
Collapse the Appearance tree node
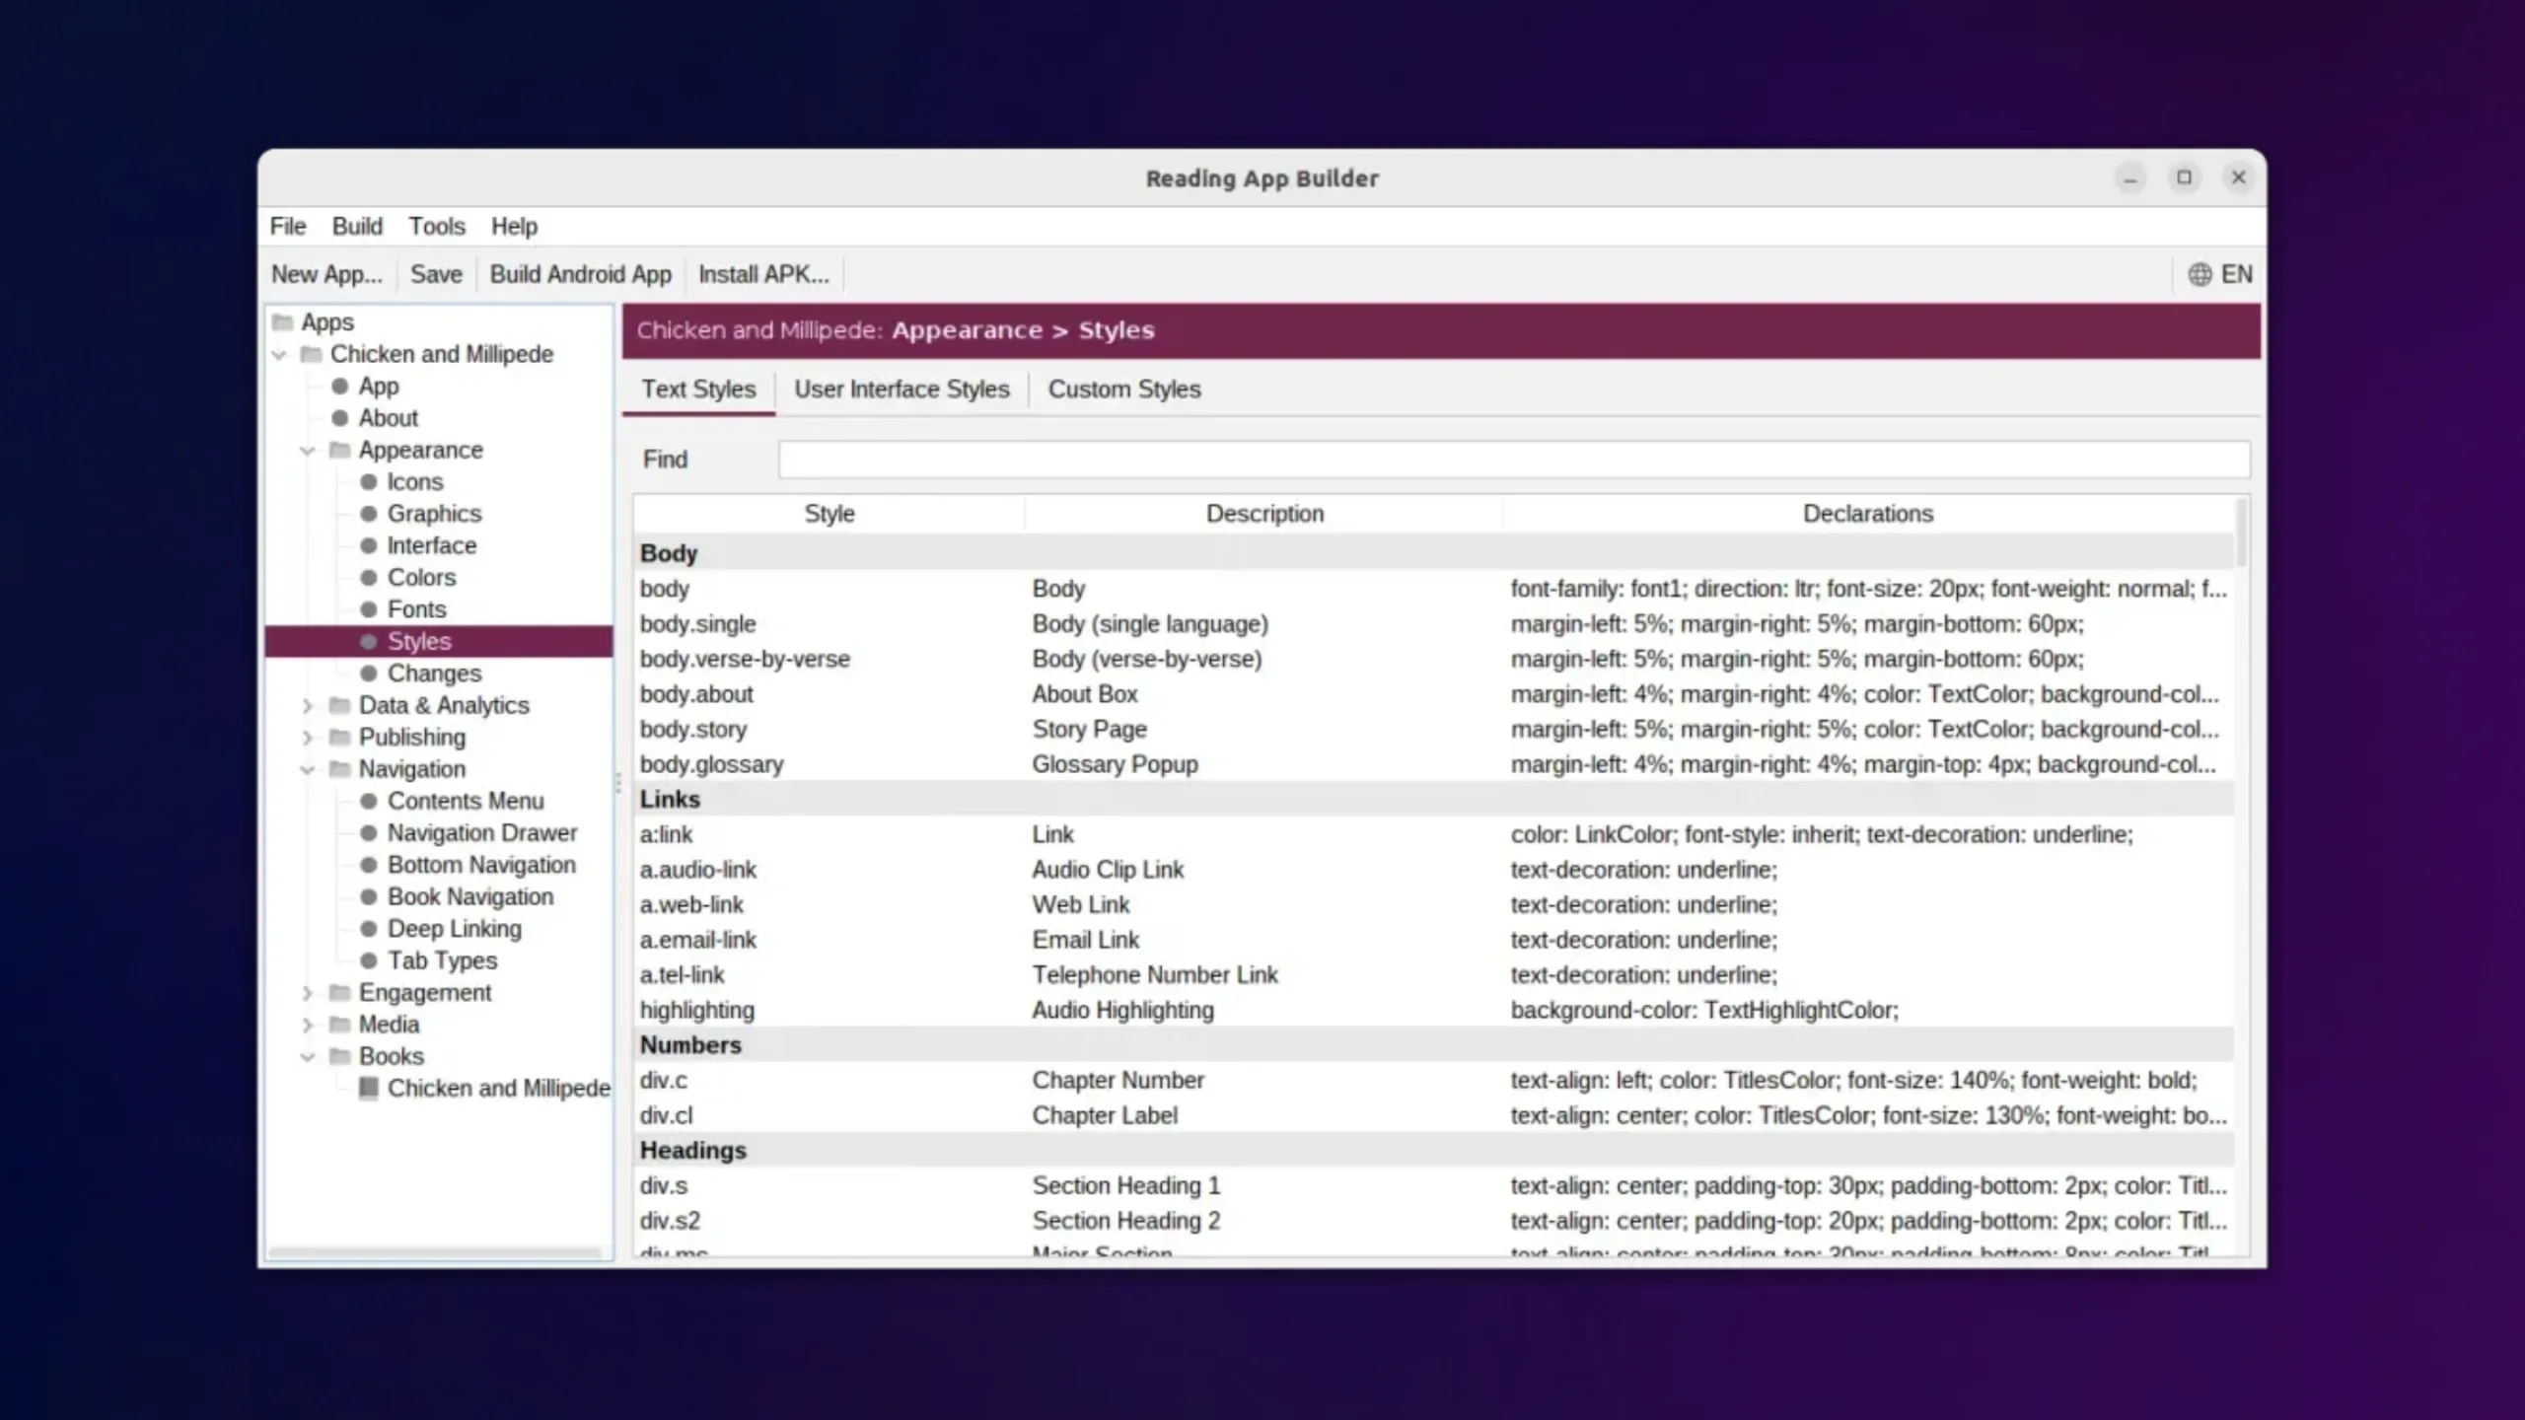308,451
